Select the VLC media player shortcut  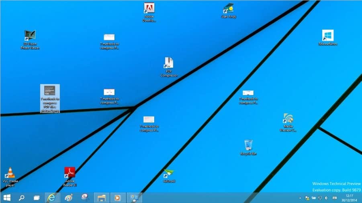pyautogui.click(x=10, y=177)
